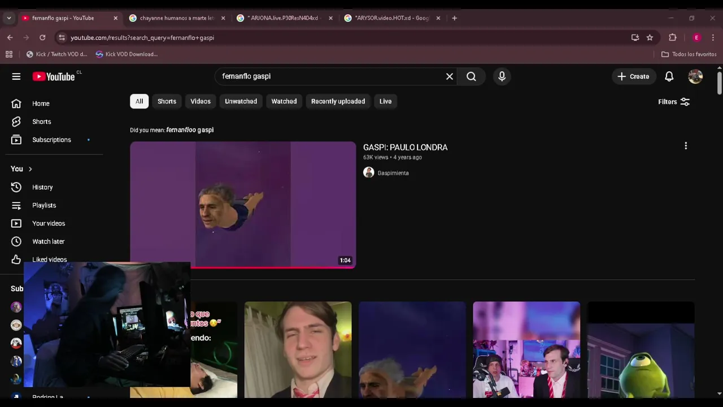View site information icon in address bar
Screen dimensions: 723x407
pyautogui.click(x=62, y=37)
